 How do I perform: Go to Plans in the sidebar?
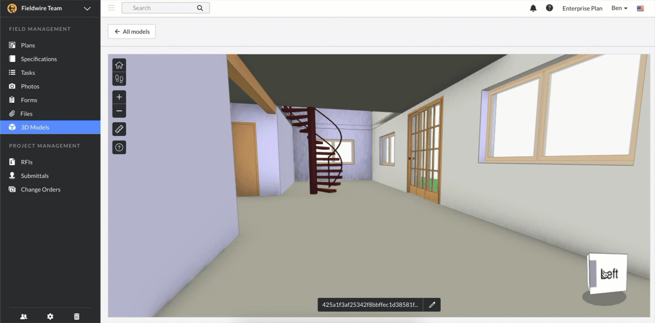pyautogui.click(x=28, y=45)
